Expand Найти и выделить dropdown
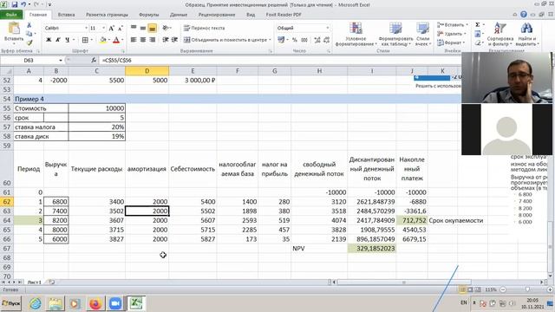The image size is (555, 312). pyautogui.click(x=526, y=35)
